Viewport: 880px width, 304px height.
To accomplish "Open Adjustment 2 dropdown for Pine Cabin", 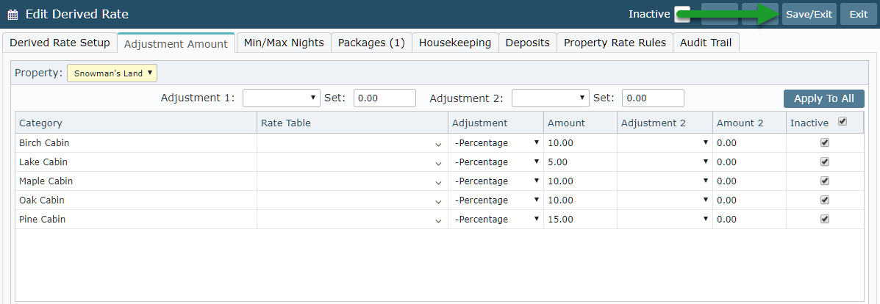I will tap(665, 220).
